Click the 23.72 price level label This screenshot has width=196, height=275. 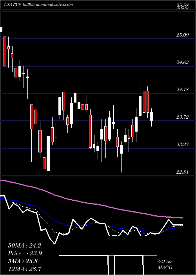[183, 117]
